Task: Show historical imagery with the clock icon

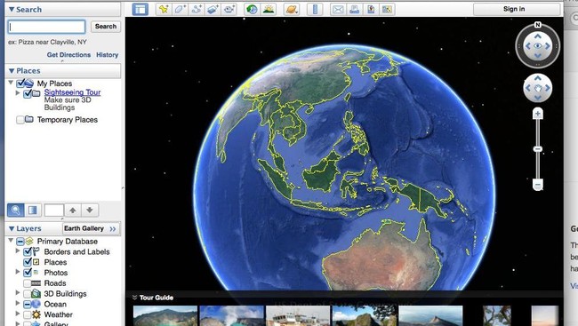Action: tap(252, 9)
